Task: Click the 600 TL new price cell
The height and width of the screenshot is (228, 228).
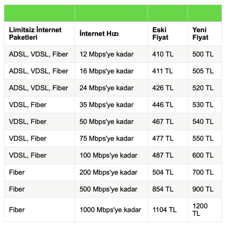Action: click(203, 156)
